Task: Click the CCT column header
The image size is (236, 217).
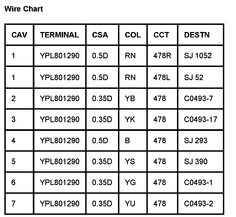Action: (161, 35)
